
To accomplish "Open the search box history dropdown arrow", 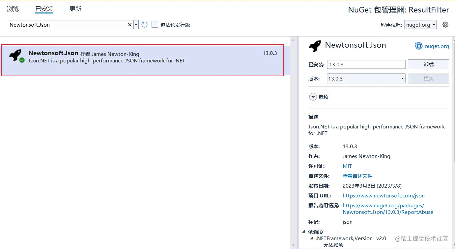I will point(136,25).
